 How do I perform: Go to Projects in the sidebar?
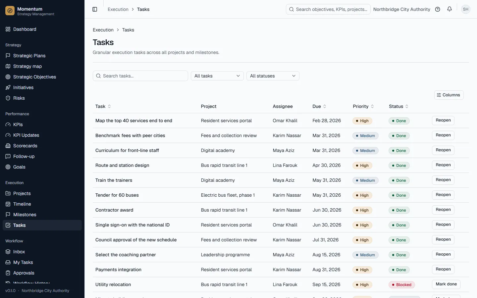42,193
